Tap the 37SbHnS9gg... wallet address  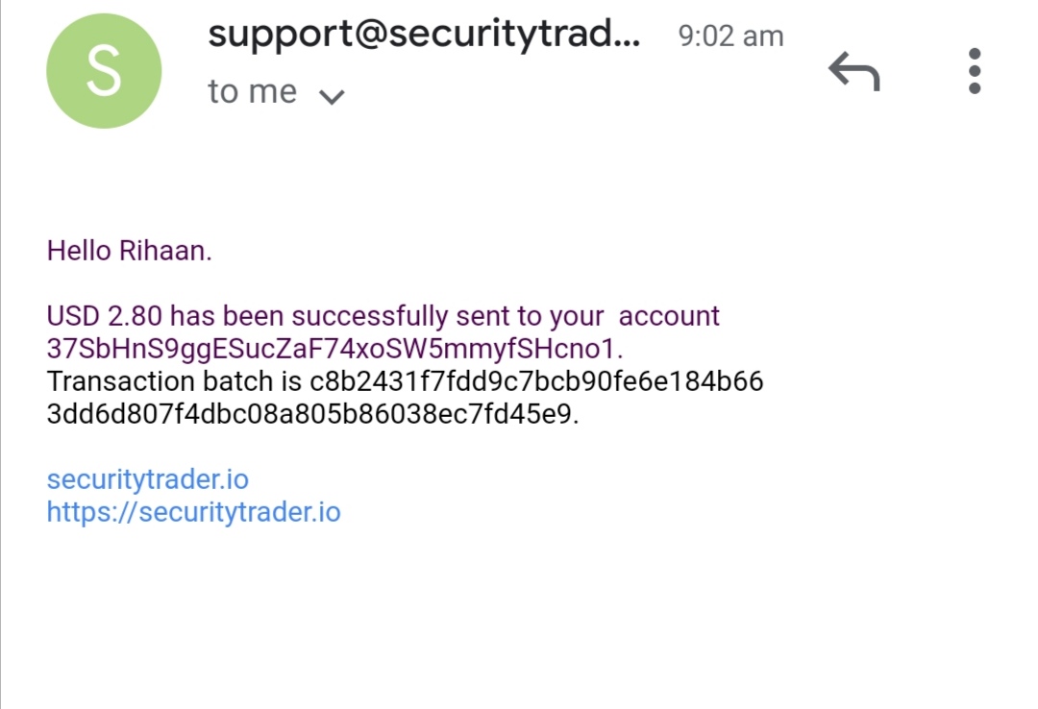(334, 349)
